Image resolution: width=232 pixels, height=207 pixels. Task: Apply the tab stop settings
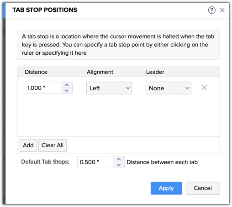pyautogui.click(x=166, y=188)
